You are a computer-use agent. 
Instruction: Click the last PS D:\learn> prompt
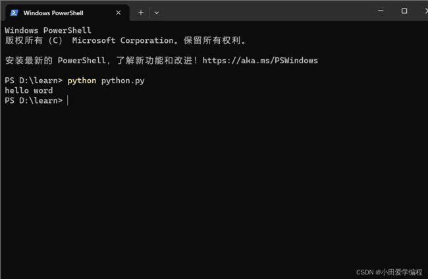click(34, 101)
